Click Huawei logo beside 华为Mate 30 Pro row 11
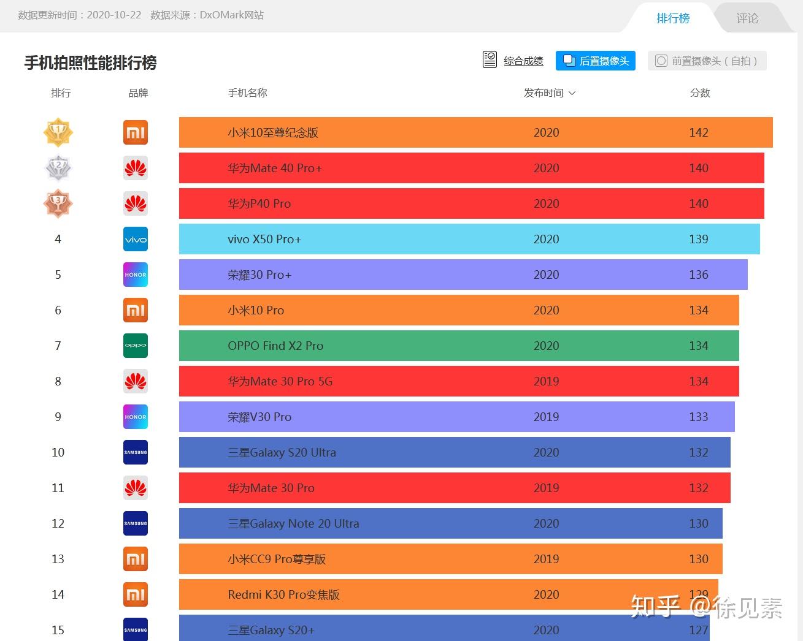The image size is (803, 641). pos(136,488)
